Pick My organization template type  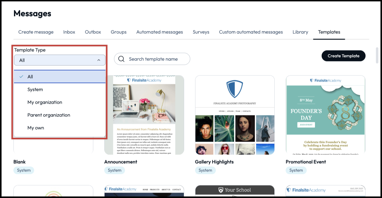coord(45,102)
